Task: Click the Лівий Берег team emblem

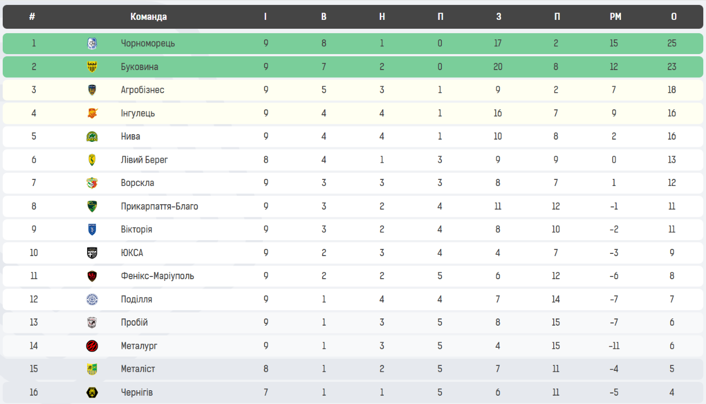Action: [x=92, y=160]
